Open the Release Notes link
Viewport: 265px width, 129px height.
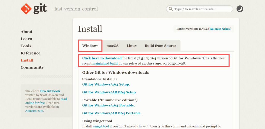click(220, 29)
